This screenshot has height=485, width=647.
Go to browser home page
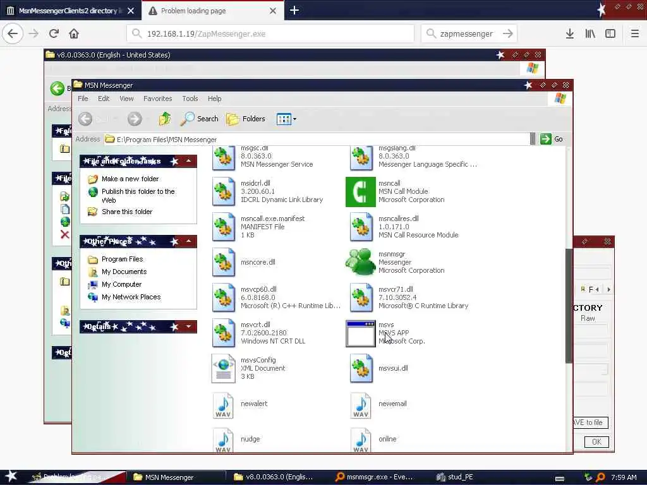click(x=74, y=34)
